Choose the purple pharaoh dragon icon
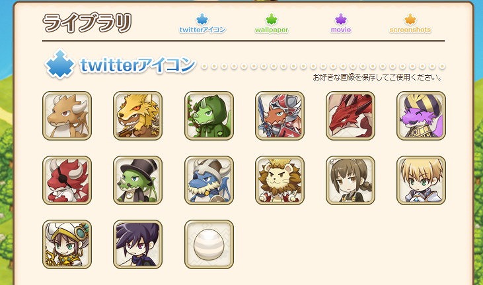This screenshot has width=483, height=285. pos(421,115)
